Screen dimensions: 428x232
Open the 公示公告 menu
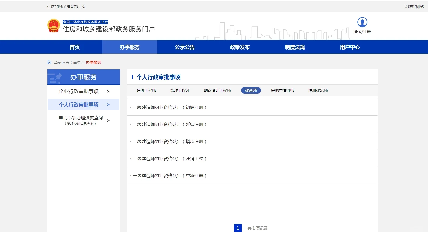(185, 47)
